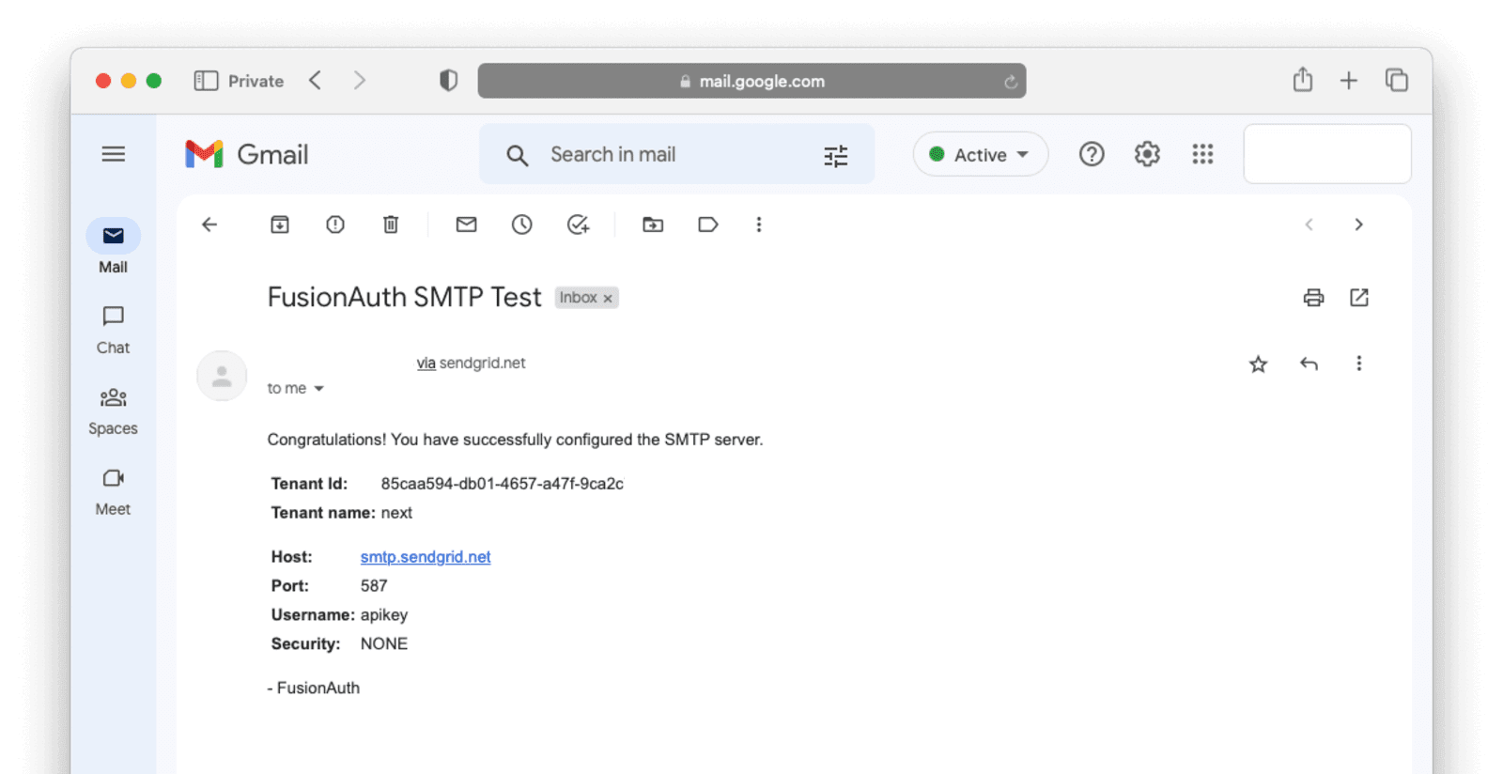Image resolution: width=1503 pixels, height=774 pixels.
Task: Open the smtp.sendgrid.net link
Action: click(x=426, y=557)
